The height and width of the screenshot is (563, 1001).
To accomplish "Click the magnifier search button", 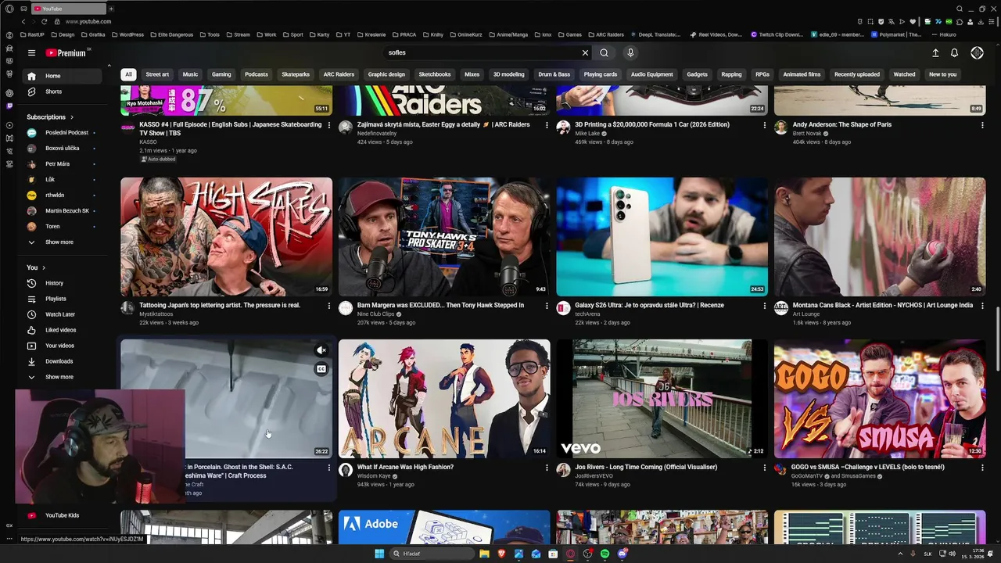I will [604, 52].
